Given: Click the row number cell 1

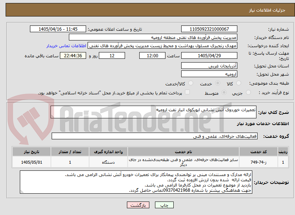Looking at the screenshot, I should pyautogui.click(x=283, y=162).
